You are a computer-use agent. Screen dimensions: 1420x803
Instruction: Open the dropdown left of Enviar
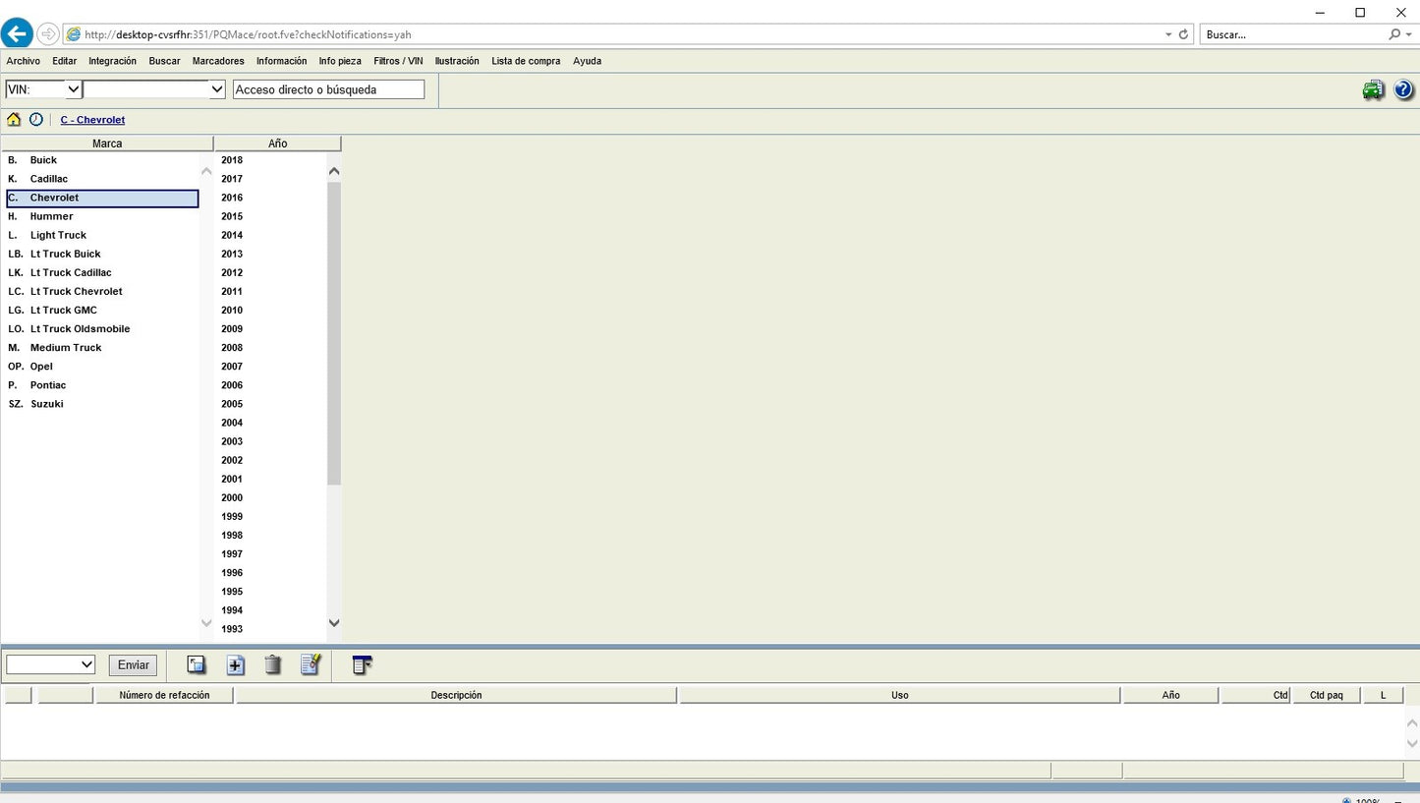(50, 665)
